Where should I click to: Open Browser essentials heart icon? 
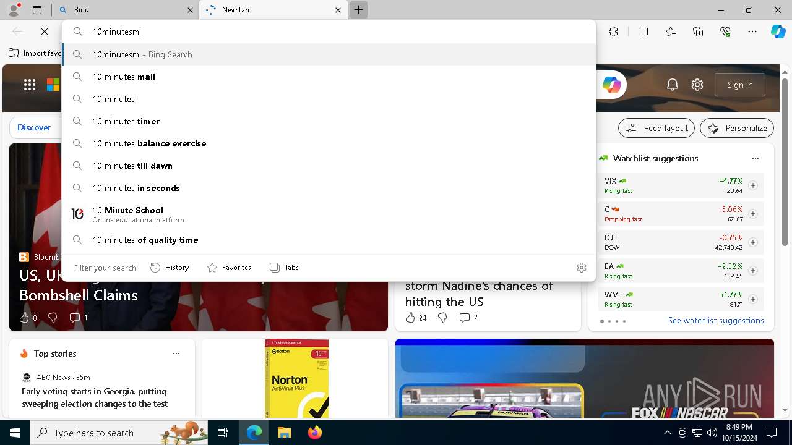[725, 32]
